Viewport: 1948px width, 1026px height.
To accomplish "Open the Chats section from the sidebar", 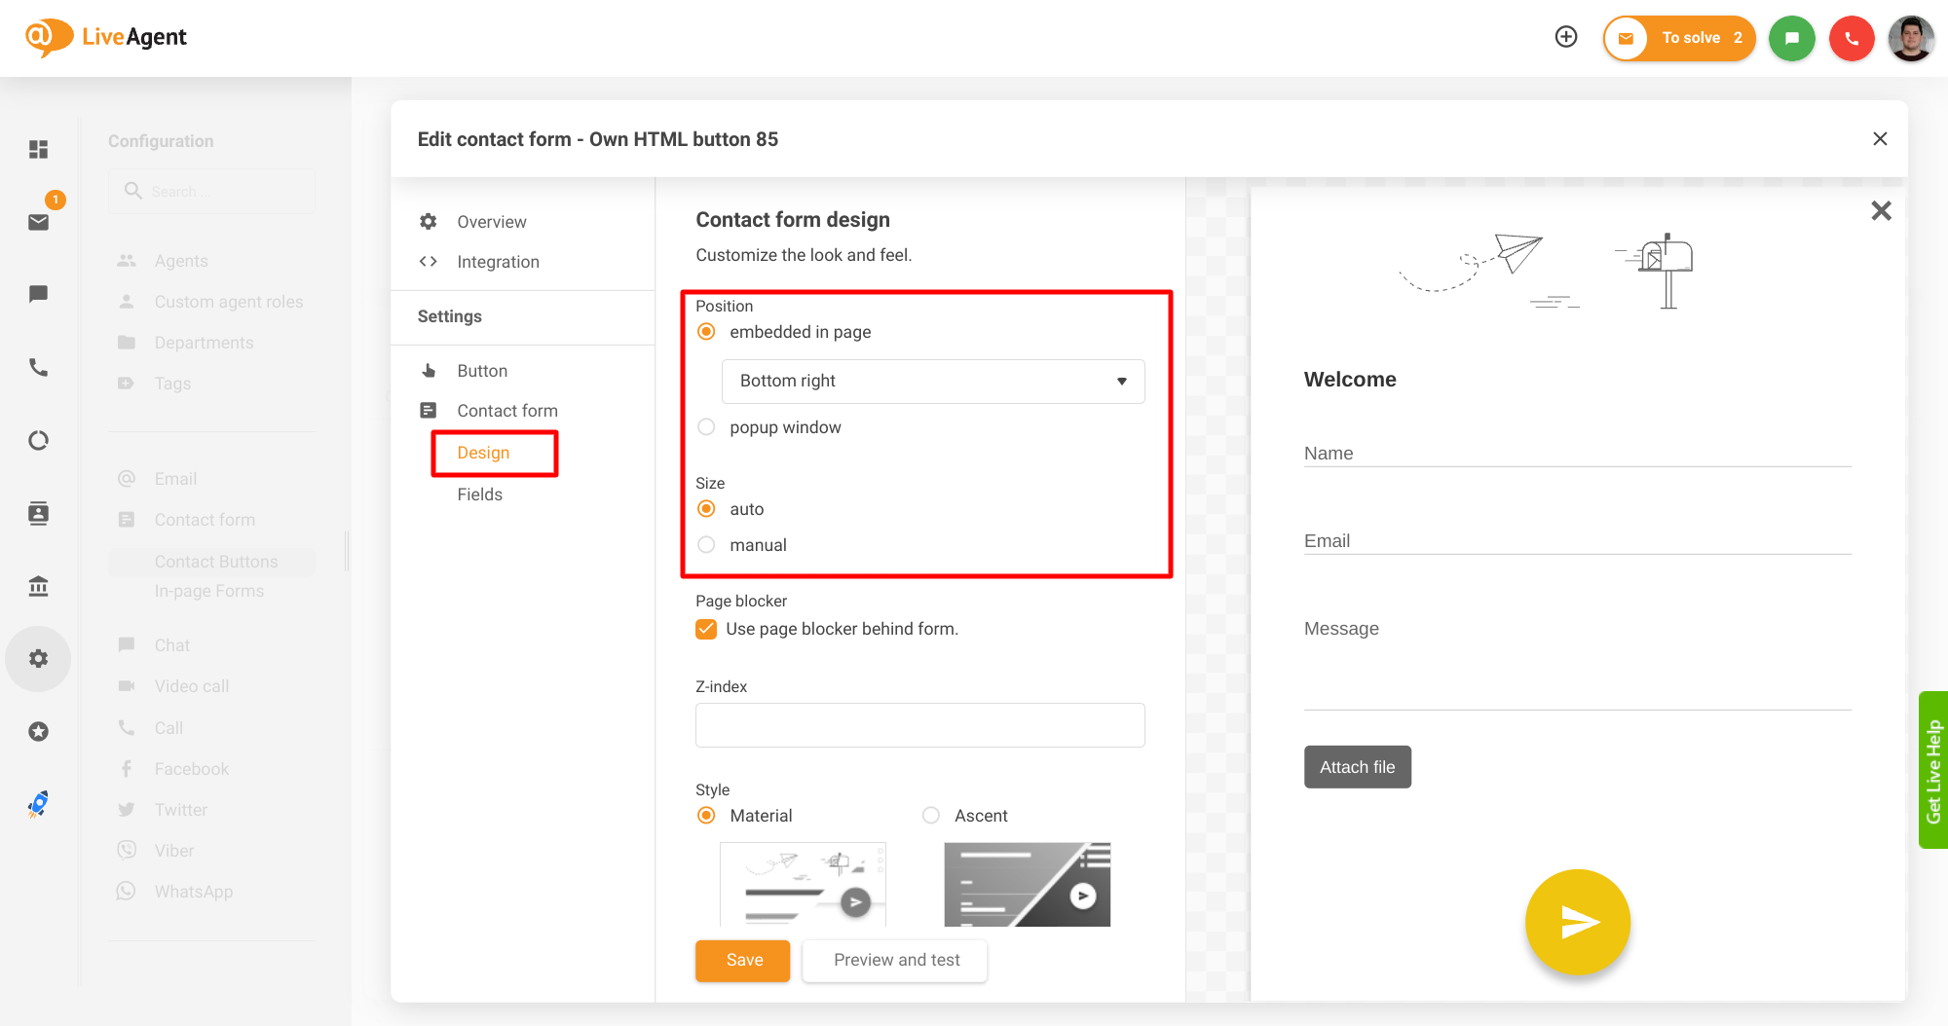I will [x=38, y=294].
